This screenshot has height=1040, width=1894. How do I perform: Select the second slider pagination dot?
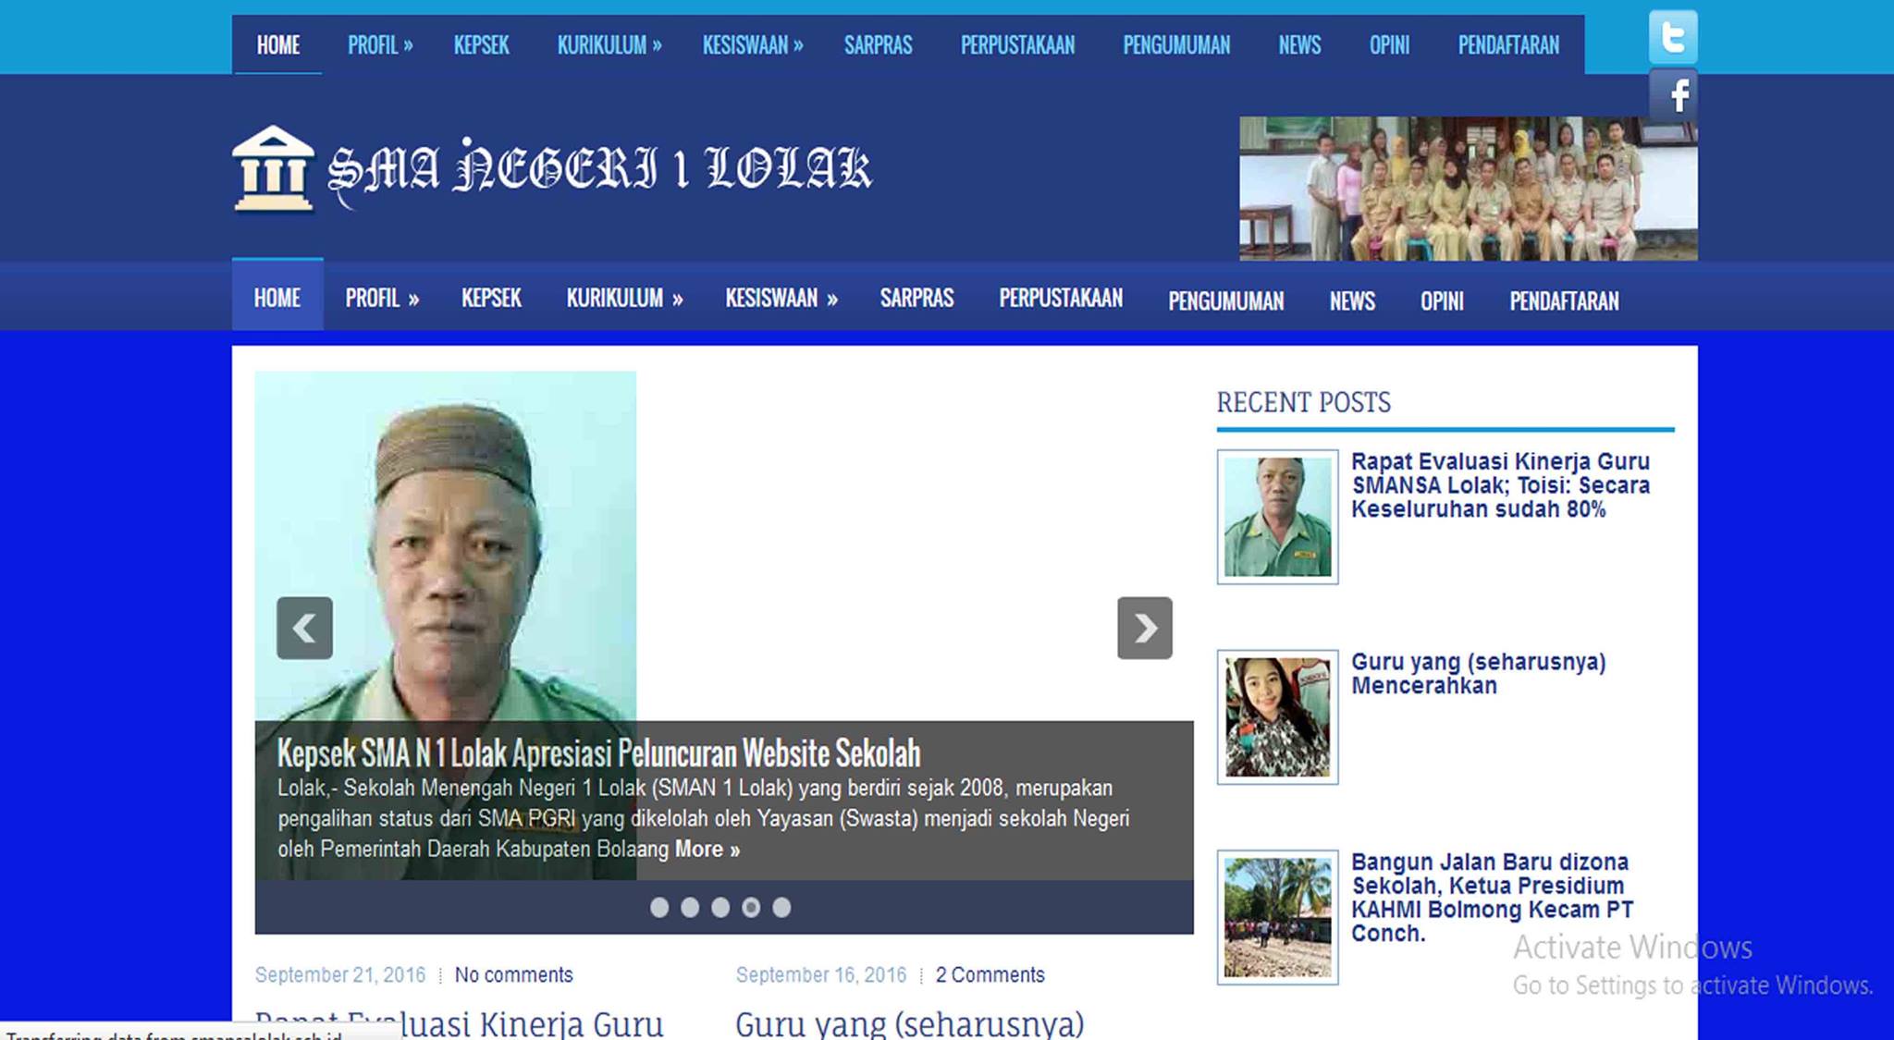(x=690, y=908)
